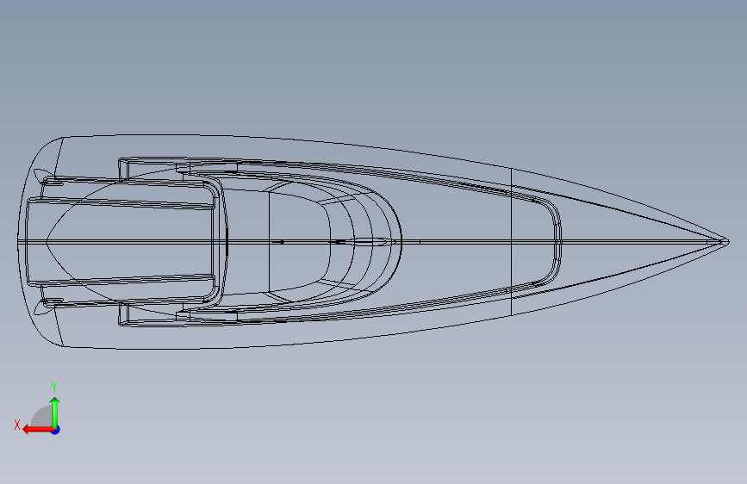Click the red X axis arrow of the triad
The image size is (747, 484).
(x=37, y=430)
